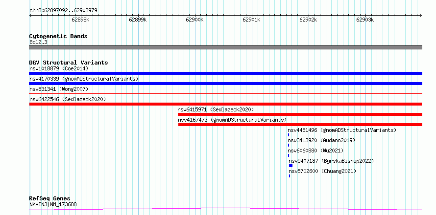The image size is (436, 215).
Task: Open variant nsv5407187 (ByrskaBishop2022)
Action: (331, 161)
